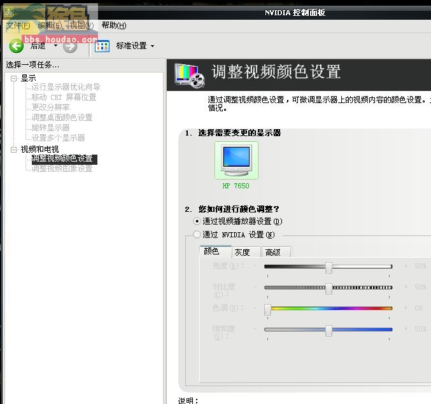Viewport: 431px width, 404px height.
Task: Click the brightness plus button
Action: coord(406,266)
